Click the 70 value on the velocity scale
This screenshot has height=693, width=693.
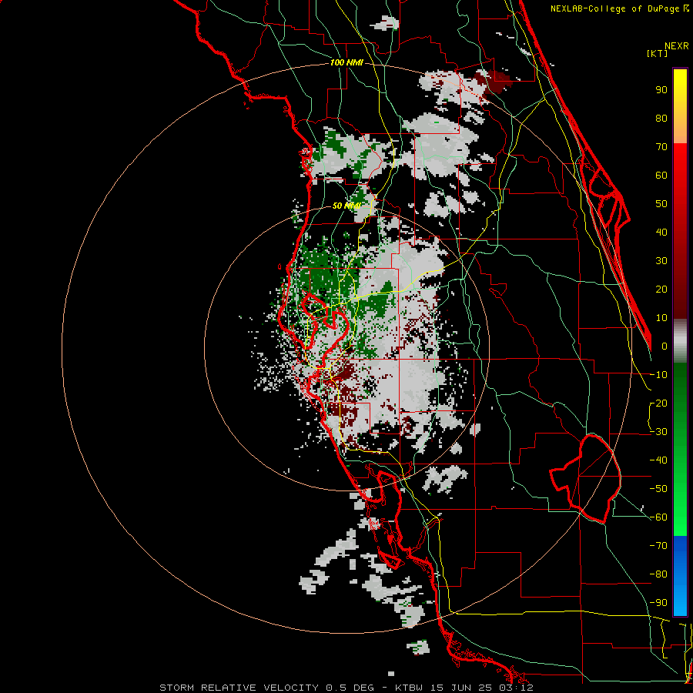[661, 147]
